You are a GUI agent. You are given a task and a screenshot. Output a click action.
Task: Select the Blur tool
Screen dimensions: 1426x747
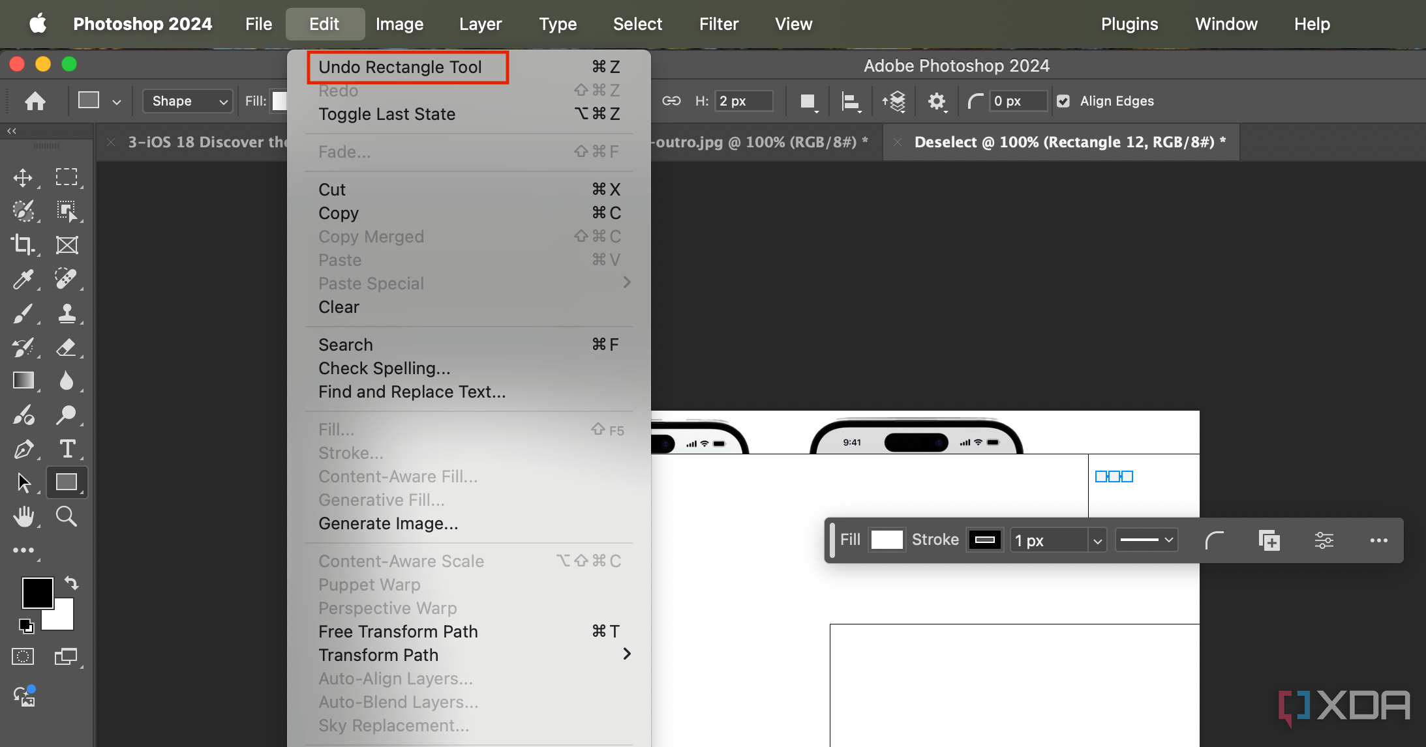tap(66, 381)
